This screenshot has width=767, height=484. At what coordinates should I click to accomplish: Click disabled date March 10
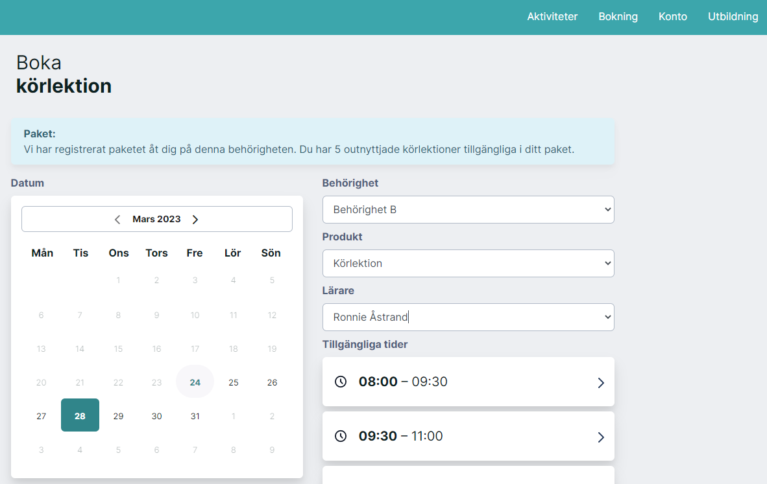195,315
